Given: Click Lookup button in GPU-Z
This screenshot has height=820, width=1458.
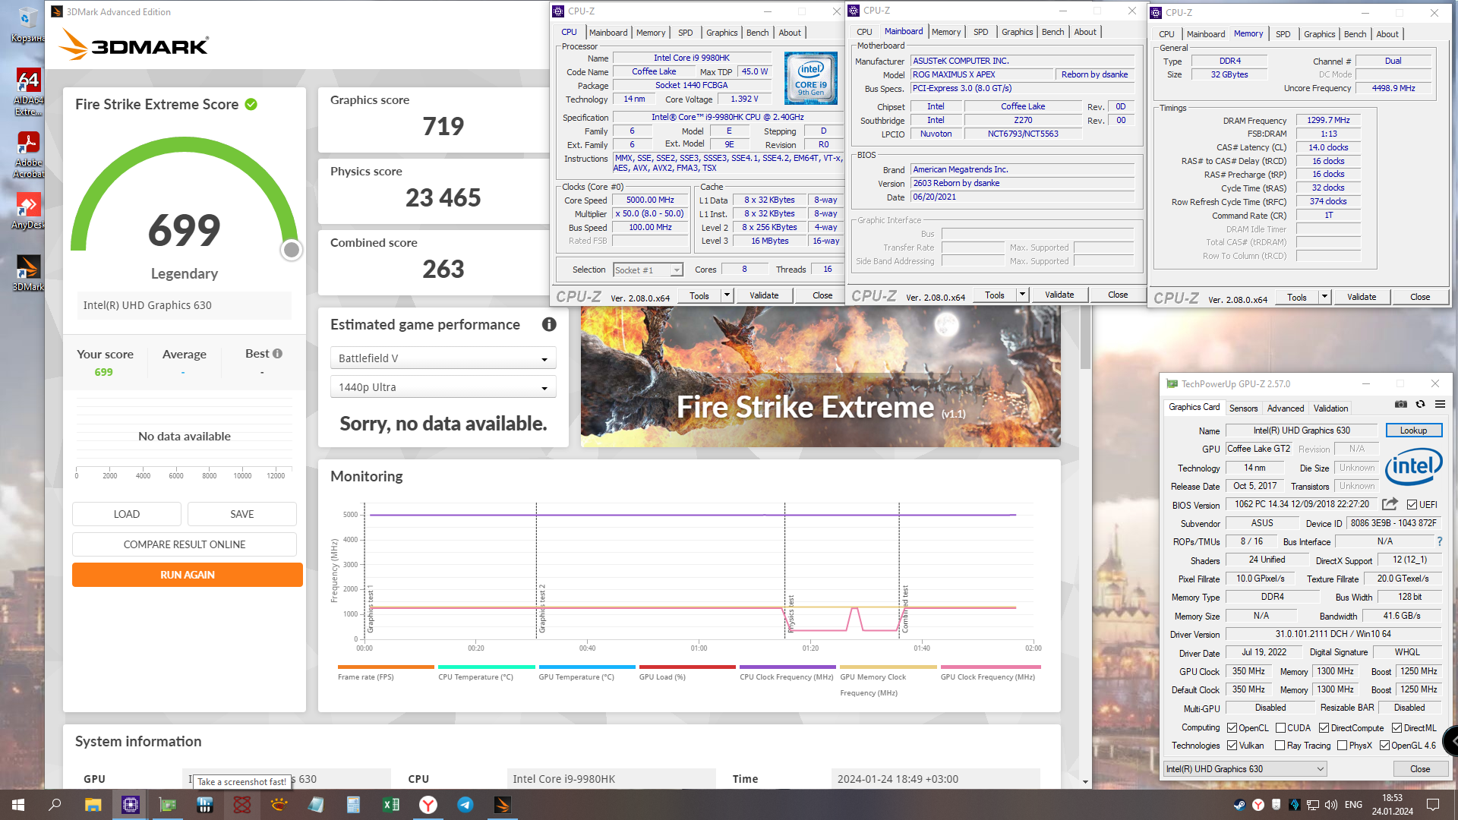Looking at the screenshot, I should pos(1413,430).
